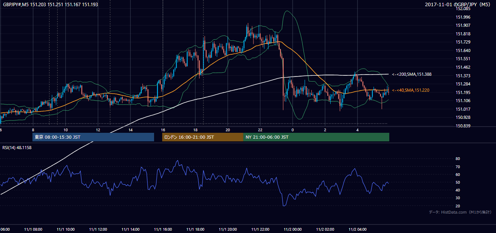
Task: Click the 11/1 10:00 time axis label
Action: pyautogui.click(x=66, y=229)
